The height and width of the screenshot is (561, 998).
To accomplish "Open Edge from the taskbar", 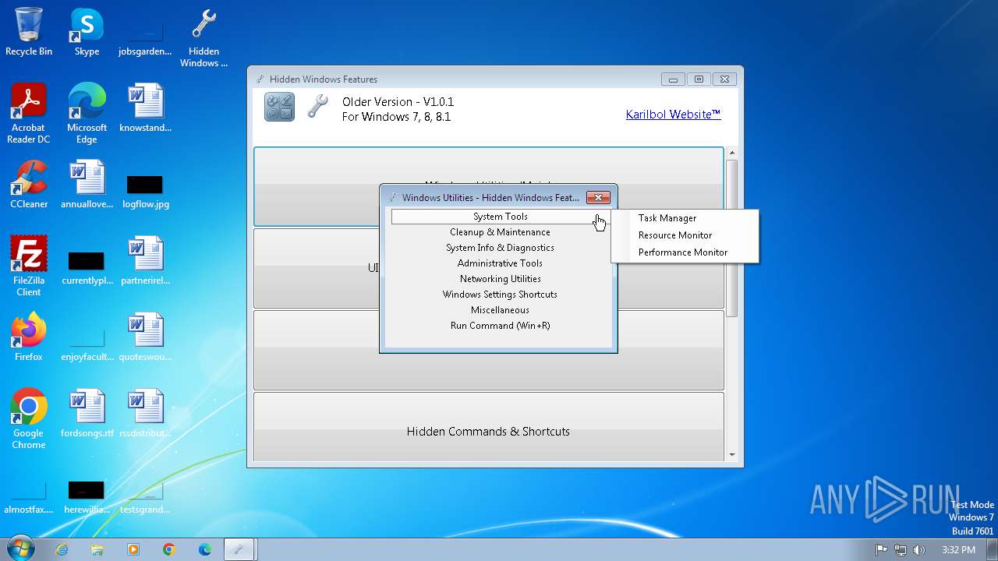I will (x=205, y=549).
